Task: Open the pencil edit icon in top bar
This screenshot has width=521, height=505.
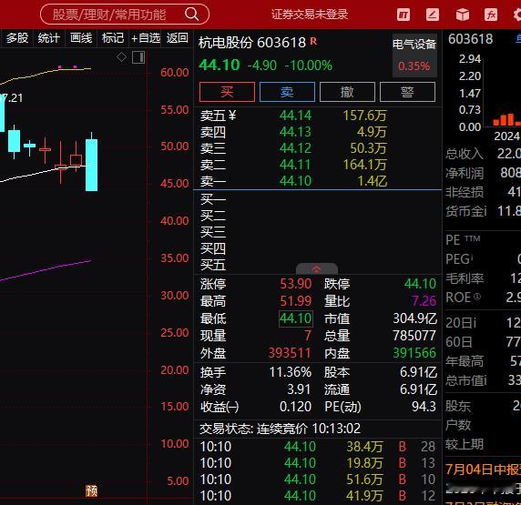Action: [433, 15]
